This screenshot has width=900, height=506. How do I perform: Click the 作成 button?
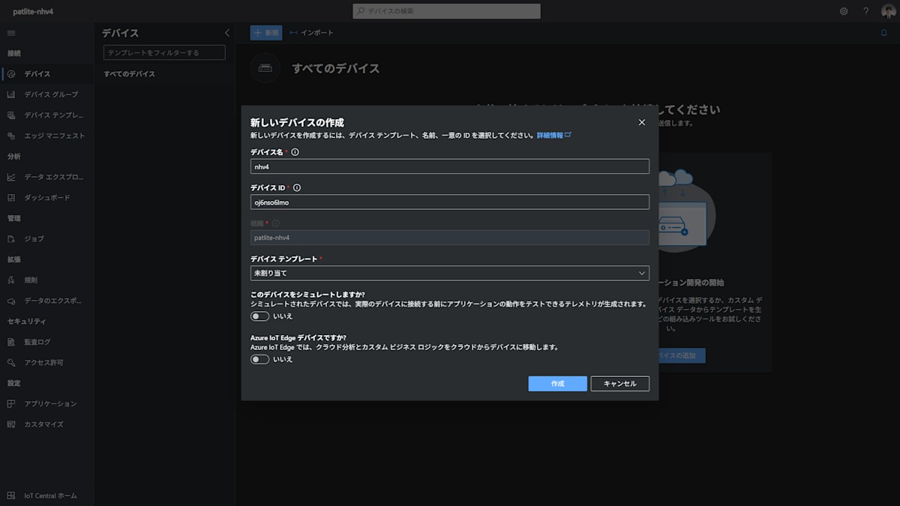coord(557,384)
